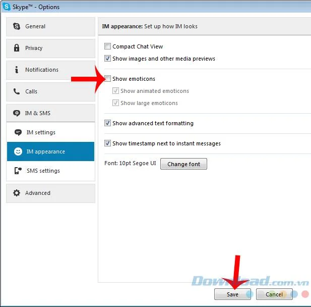Select IM settings in the sidebar
The width and height of the screenshot is (311, 307).
click(x=50, y=132)
